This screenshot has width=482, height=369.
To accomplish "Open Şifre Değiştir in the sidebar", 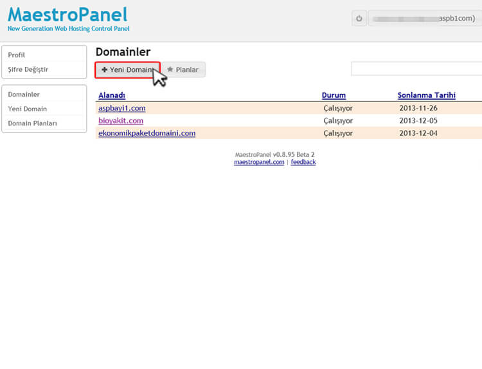I will (28, 69).
